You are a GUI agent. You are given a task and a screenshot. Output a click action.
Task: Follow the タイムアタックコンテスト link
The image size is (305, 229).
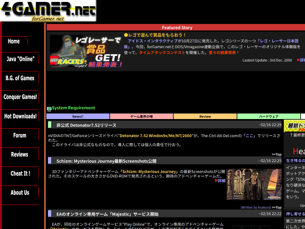click(162, 53)
